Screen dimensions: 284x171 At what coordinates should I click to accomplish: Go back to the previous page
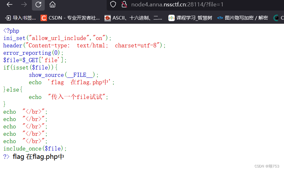coord(9,4)
